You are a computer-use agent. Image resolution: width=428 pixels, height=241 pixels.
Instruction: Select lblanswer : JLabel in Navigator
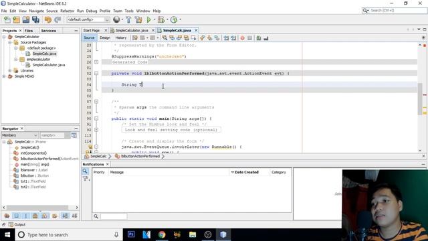(34, 170)
